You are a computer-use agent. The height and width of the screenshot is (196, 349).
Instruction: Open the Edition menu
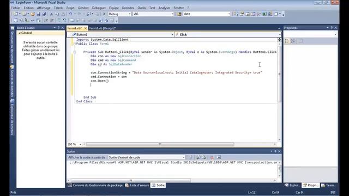pos(28,8)
